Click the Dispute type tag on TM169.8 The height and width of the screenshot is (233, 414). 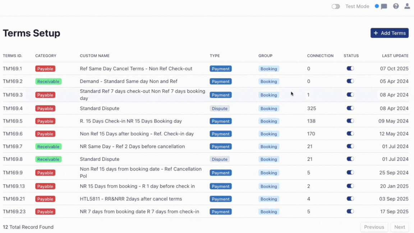pyautogui.click(x=219, y=159)
